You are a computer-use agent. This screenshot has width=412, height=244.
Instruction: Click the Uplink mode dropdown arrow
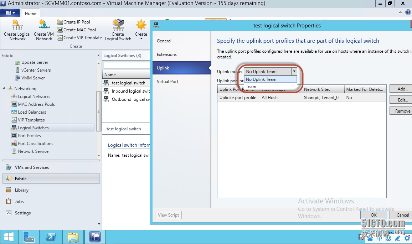point(294,72)
